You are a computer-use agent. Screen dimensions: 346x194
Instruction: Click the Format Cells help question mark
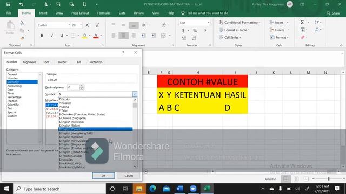[x=123, y=53]
